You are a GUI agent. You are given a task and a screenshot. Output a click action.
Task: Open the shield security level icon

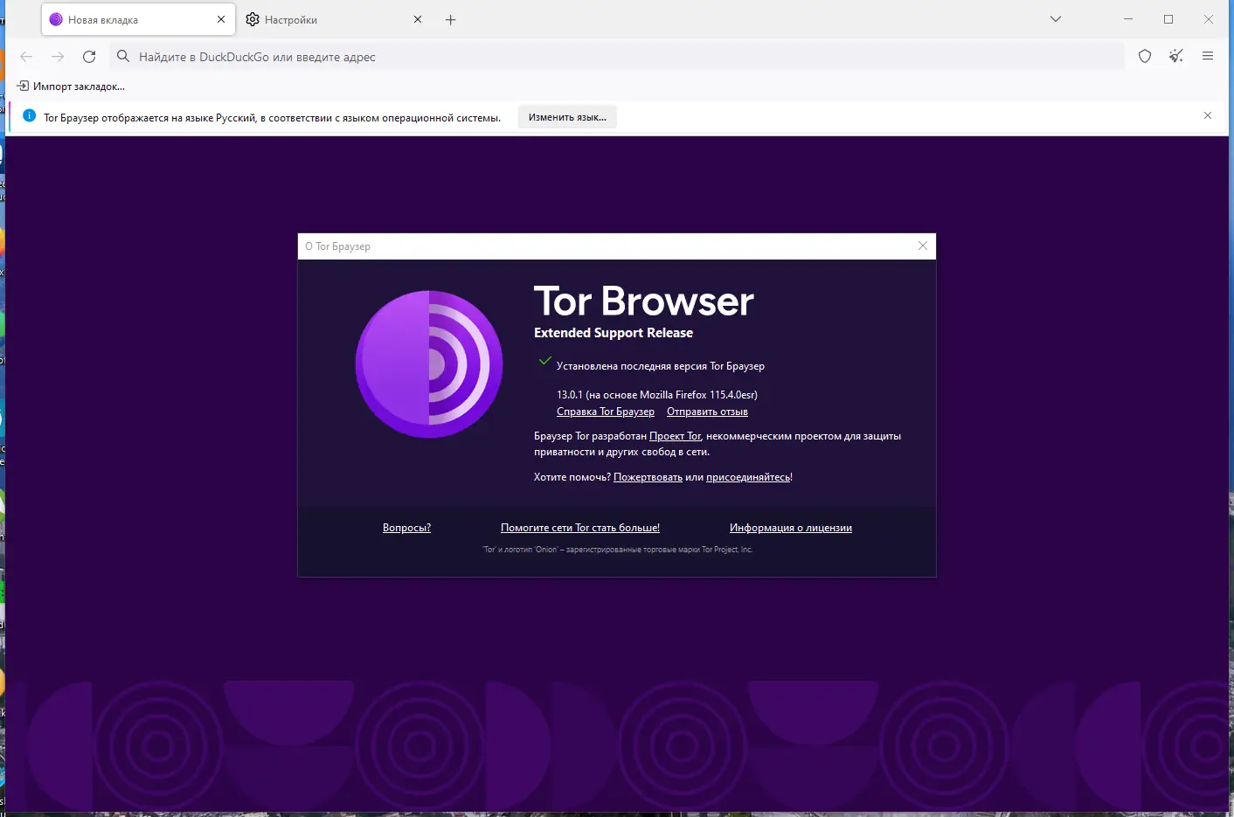coord(1145,57)
